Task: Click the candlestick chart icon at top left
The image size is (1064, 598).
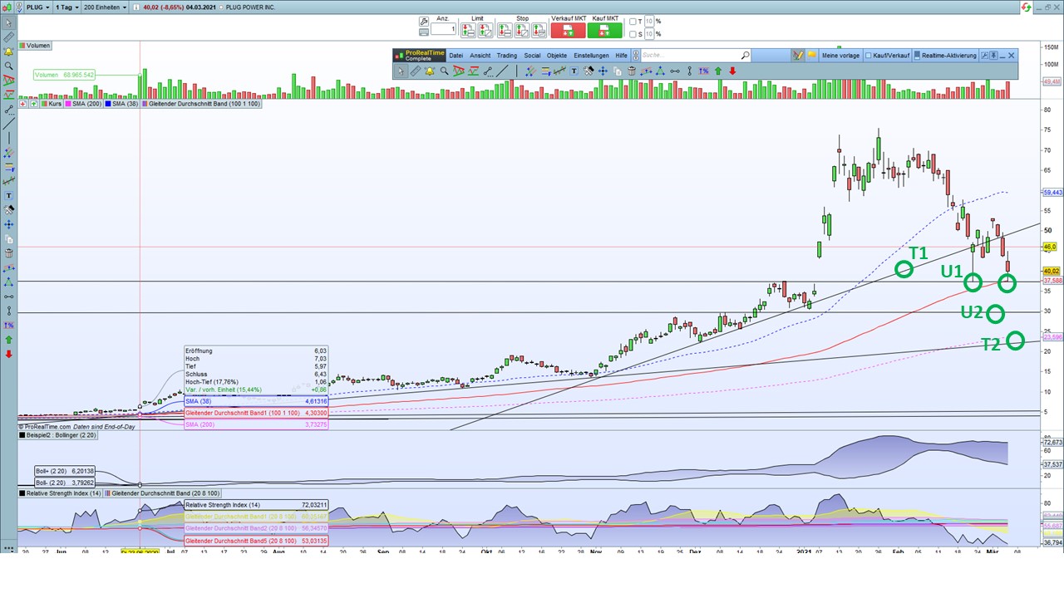Action: [8, 7]
